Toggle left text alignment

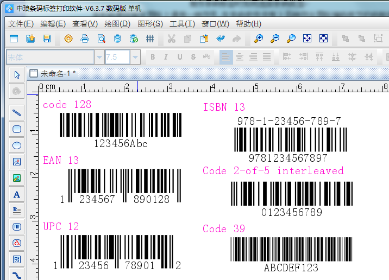click(225, 57)
